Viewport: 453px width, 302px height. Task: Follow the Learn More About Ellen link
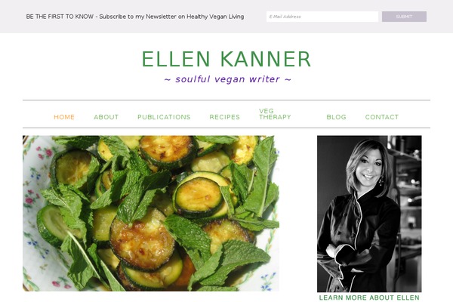click(x=369, y=297)
